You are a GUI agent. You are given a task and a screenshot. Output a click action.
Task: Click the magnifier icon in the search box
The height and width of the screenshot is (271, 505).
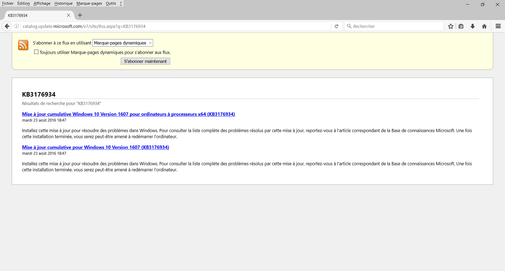349,26
